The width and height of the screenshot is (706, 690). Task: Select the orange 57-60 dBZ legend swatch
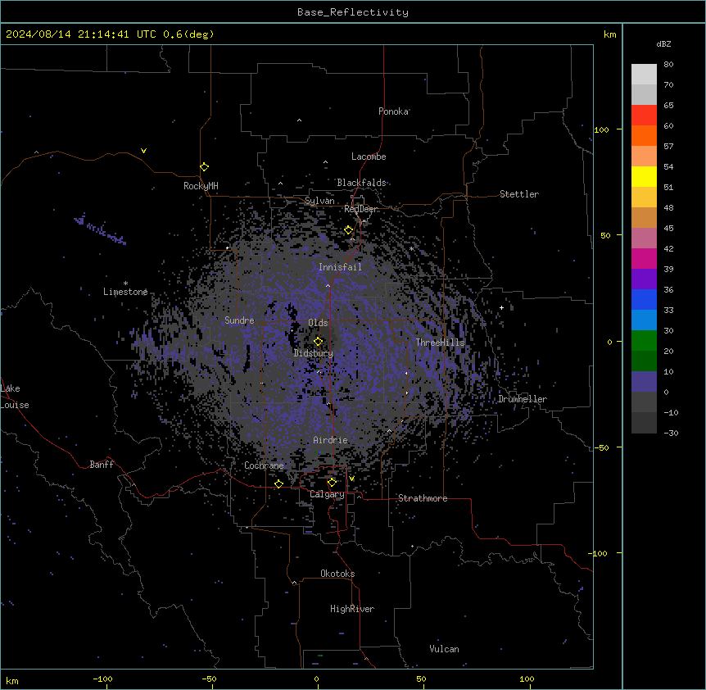[644, 135]
